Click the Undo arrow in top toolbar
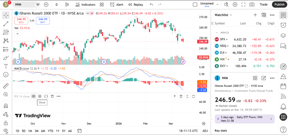Viewport: 288px width, 135px height. click(152, 4)
